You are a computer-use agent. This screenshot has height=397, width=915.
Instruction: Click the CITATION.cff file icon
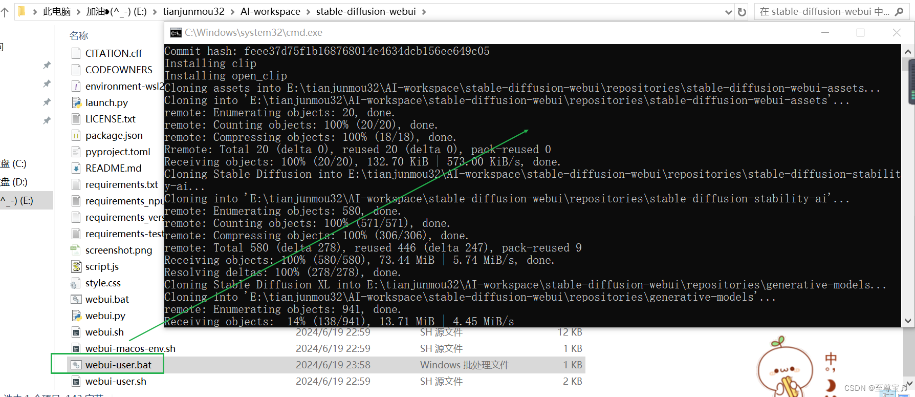tap(76, 53)
